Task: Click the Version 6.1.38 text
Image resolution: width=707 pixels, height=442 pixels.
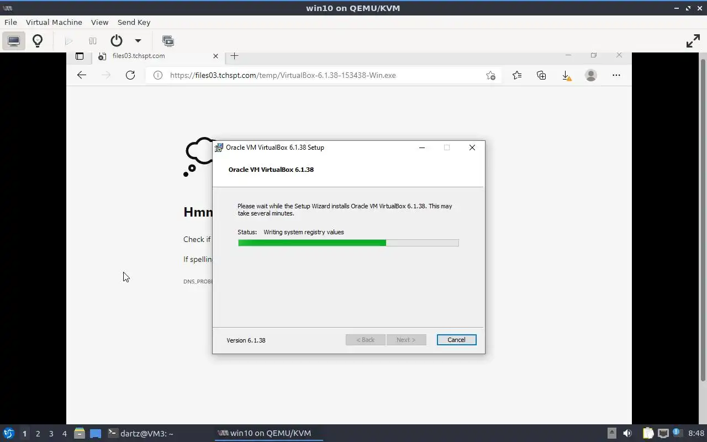Action: pos(246,340)
